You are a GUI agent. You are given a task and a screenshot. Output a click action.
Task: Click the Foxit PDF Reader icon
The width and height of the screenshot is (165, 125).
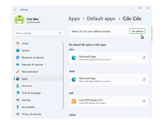[74, 101]
